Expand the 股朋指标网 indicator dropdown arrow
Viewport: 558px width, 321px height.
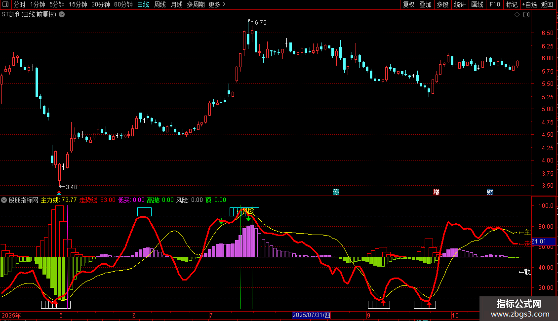coord(4,200)
